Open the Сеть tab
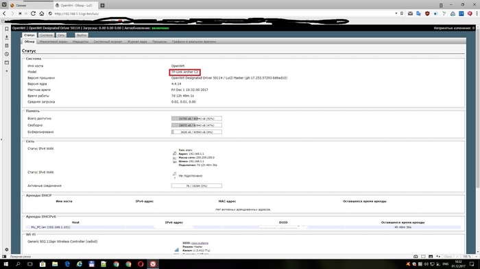This screenshot has height=269, width=480. [61, 35]
